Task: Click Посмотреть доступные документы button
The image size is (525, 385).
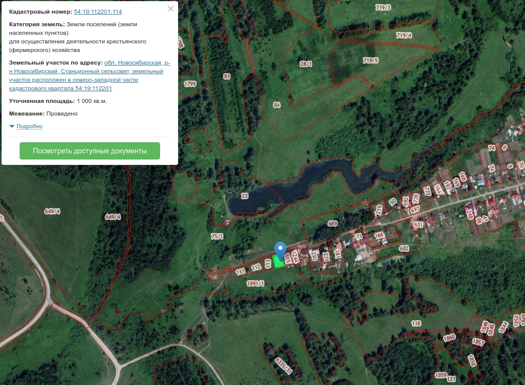Action: (x=90, y=151)
